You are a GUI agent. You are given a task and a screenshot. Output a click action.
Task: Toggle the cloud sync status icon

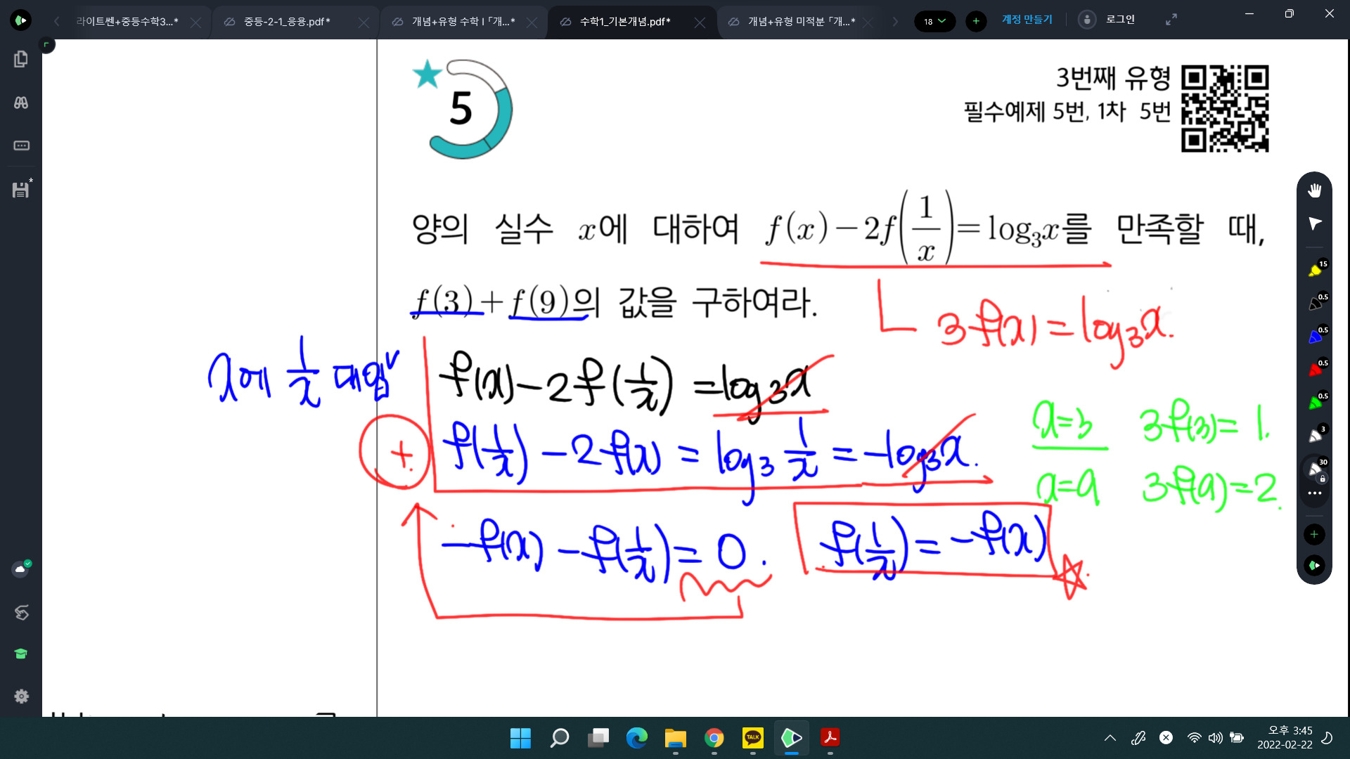point(21,569)
